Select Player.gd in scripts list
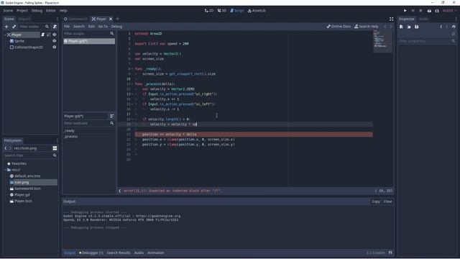The height and width of the screenshot is (259, 460). 89,41
